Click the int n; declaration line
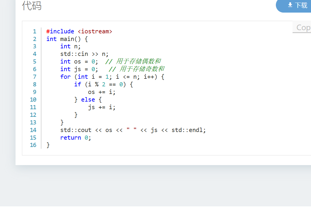 coord(70,46)
